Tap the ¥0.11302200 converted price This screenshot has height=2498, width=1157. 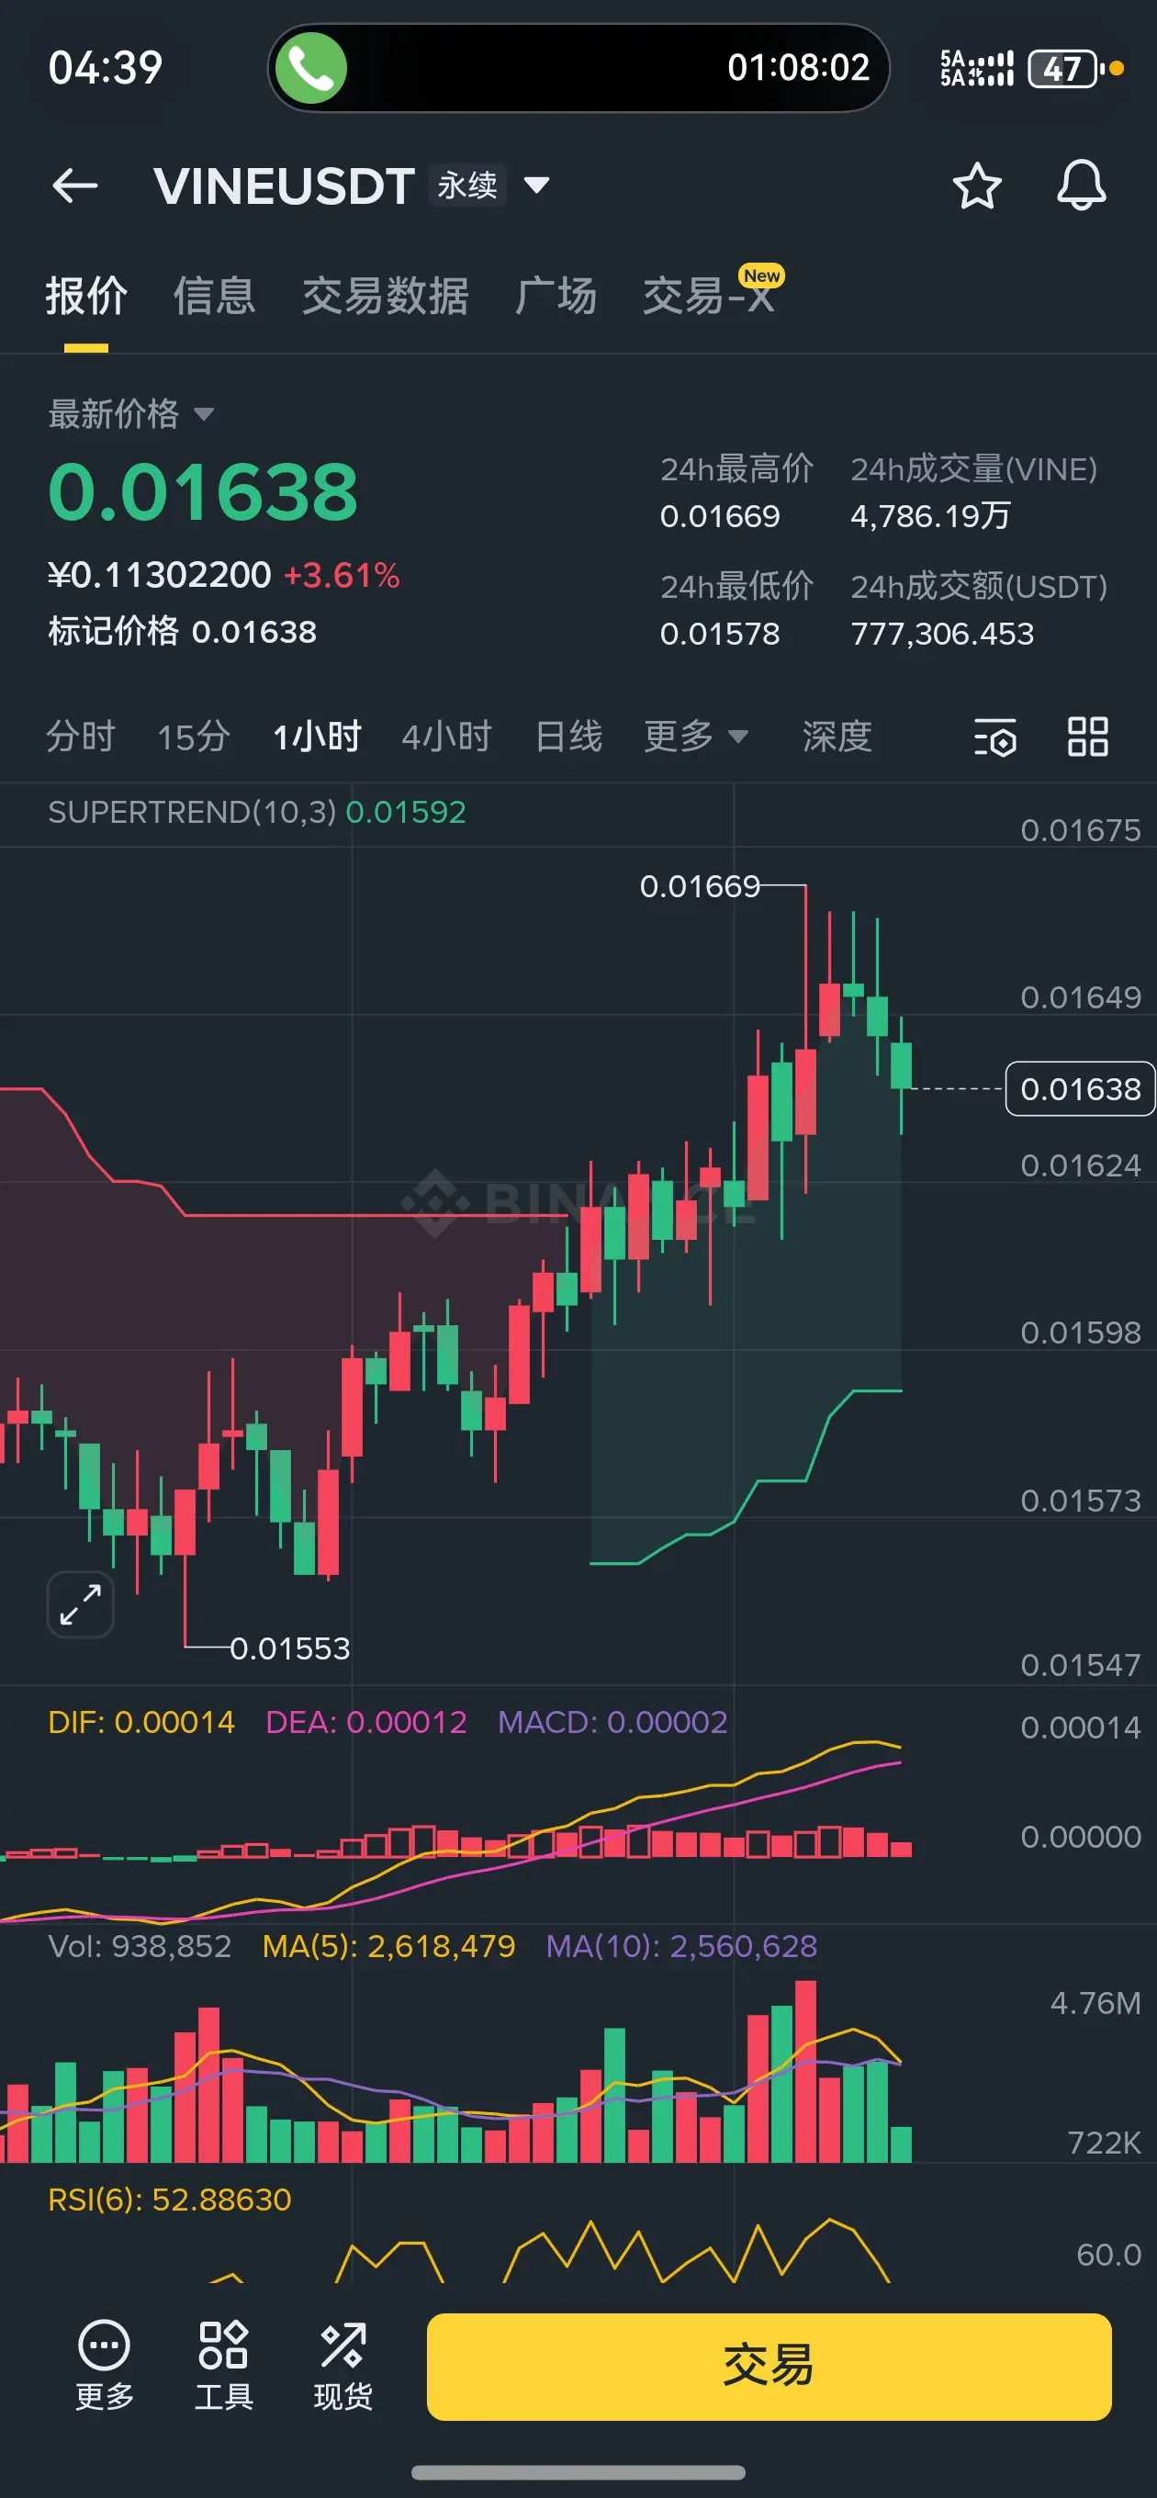click(x=159, y=575)
